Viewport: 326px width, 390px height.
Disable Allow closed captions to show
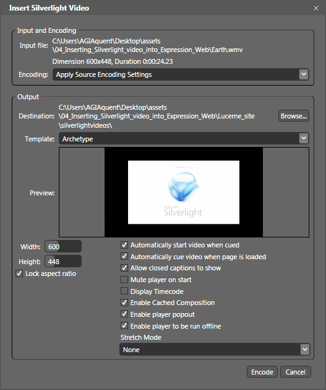[124, 268]
